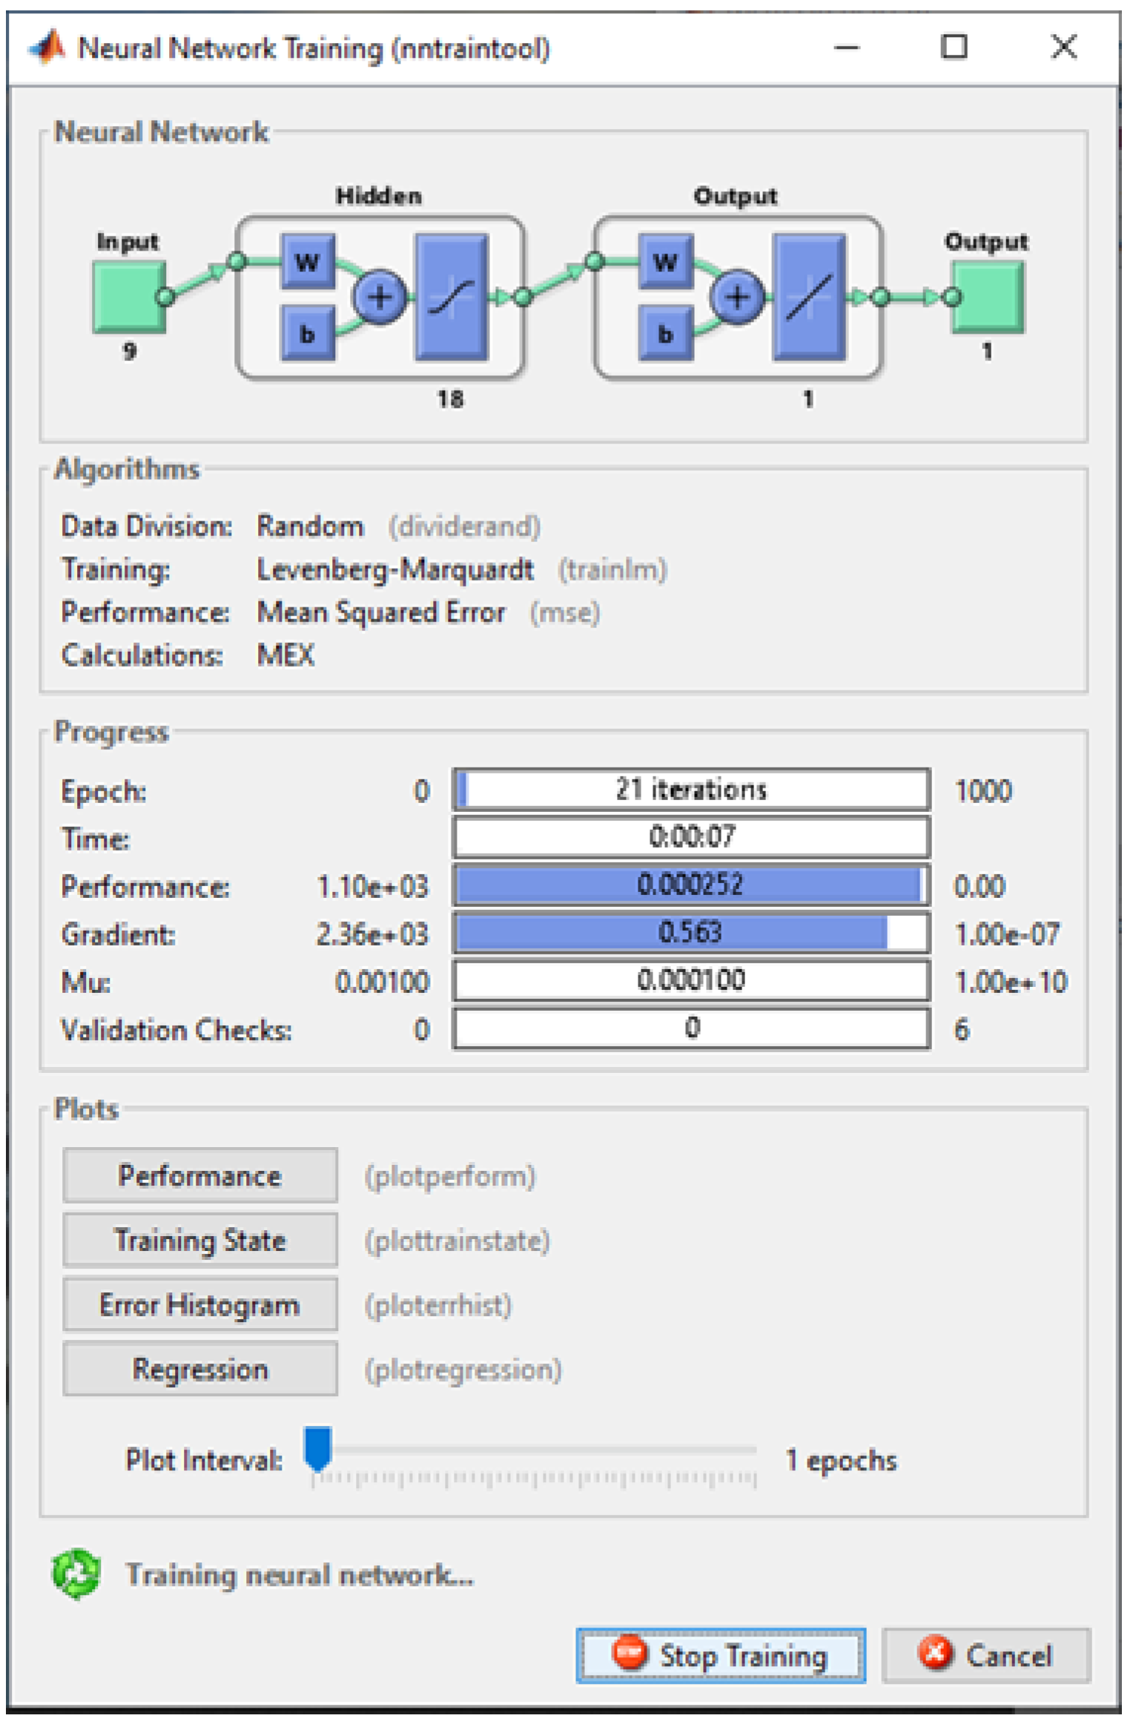
Task: Click the output layer weight W block
Action: tap(665, 262)
